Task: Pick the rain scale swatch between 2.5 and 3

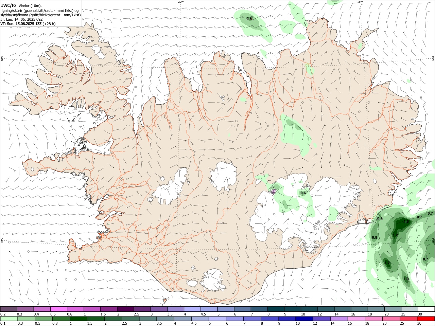Action: [x=130, y=319]
